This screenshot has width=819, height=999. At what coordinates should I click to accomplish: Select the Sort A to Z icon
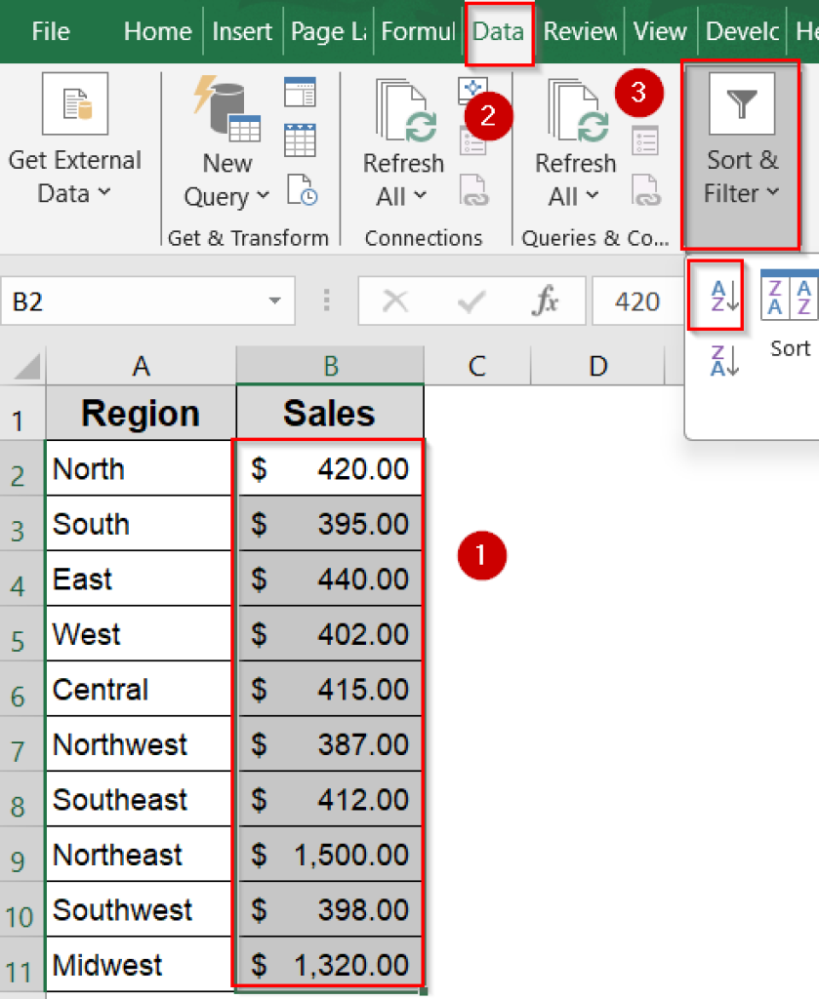point(716,294)
